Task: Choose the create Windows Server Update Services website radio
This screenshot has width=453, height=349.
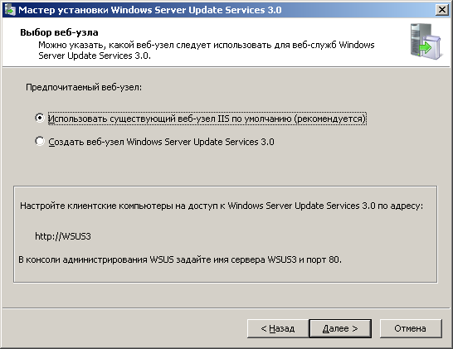Action: [x=40, y=141]
